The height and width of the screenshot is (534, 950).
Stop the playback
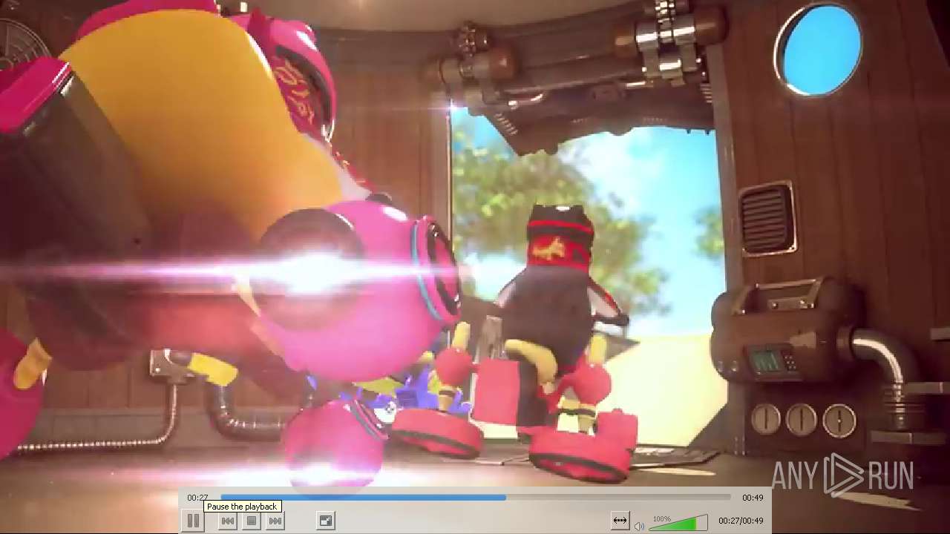252,521
